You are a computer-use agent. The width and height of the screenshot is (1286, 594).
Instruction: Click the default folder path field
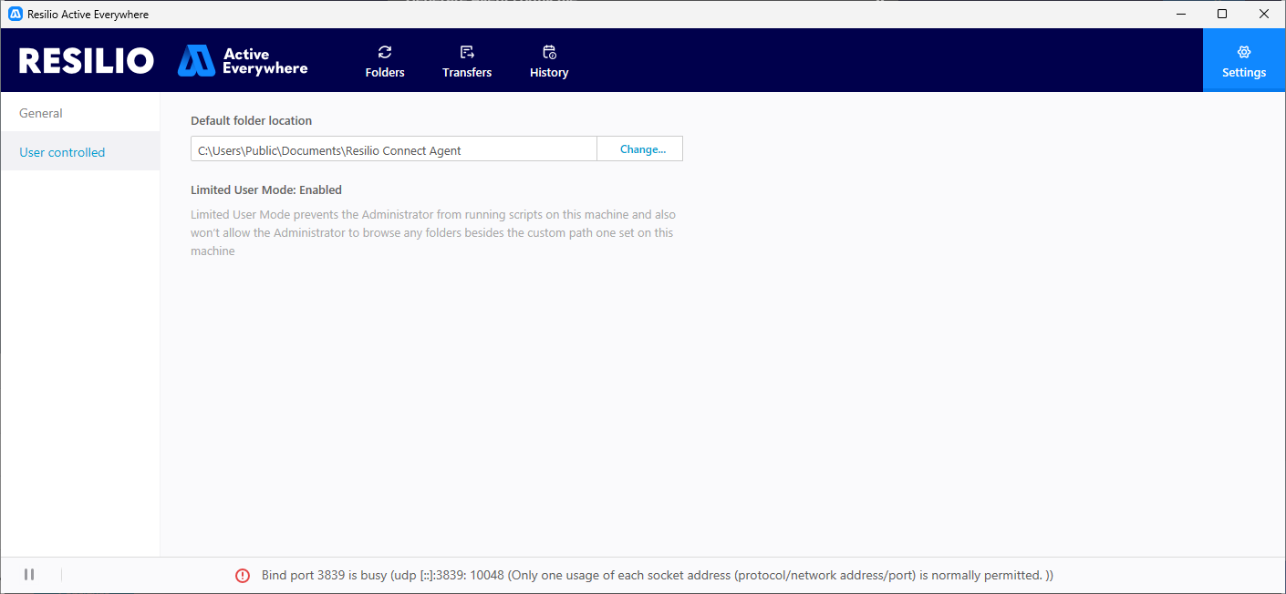click(x=393, y=149)
